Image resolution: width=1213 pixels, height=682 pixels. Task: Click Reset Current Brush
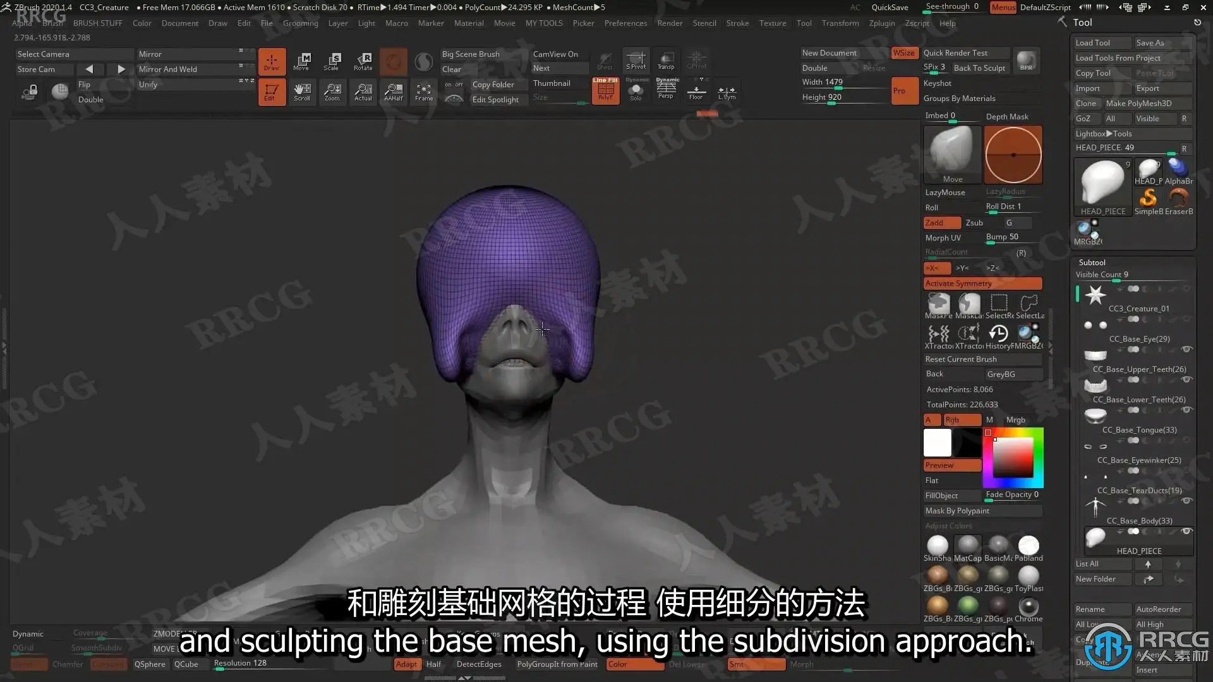tap(982, 359)
